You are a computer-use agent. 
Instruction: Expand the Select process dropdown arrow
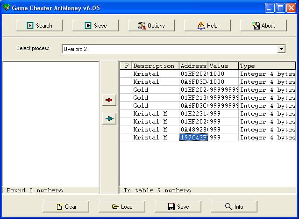click(x=281, y=49)
